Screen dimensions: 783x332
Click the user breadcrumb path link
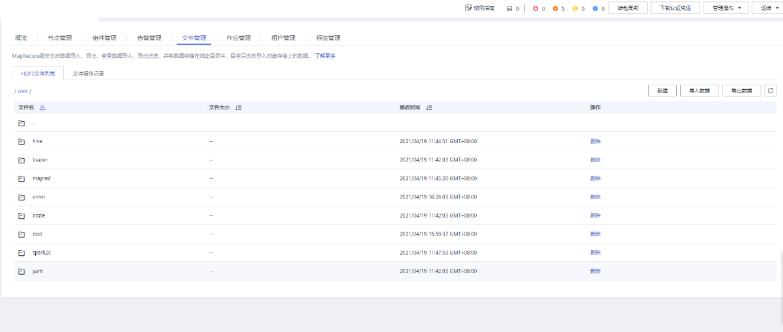23,91
